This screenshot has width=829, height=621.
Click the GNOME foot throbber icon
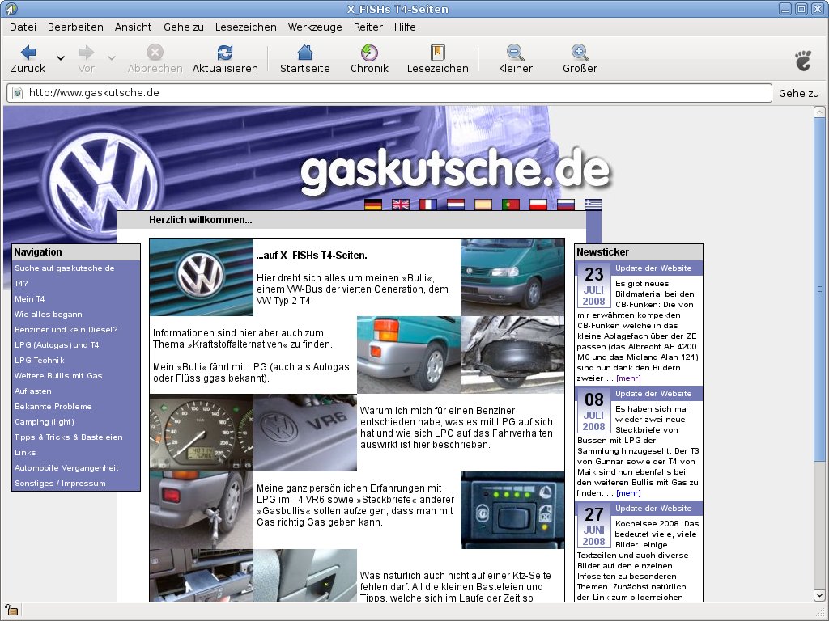click(x=803, y=60)
